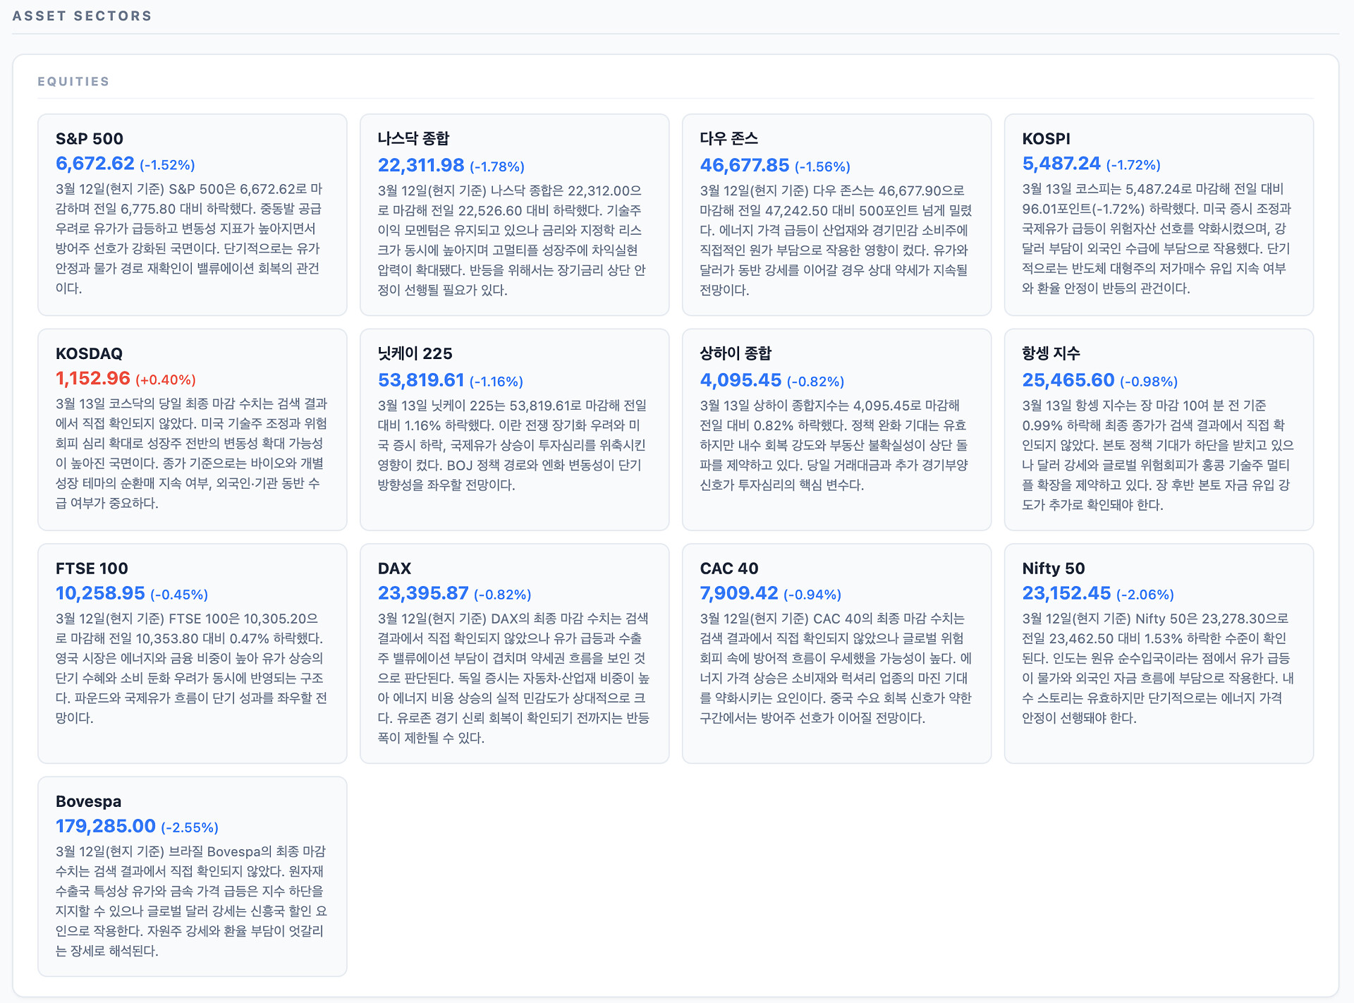Click the EQUITIES subsection label

73,81
